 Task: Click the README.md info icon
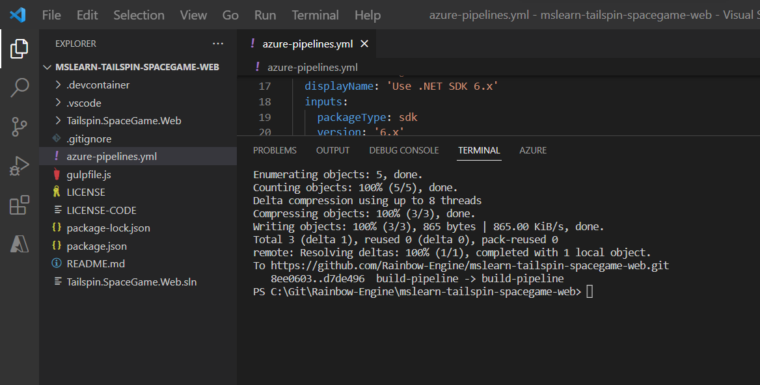click(x=57, y=263)
